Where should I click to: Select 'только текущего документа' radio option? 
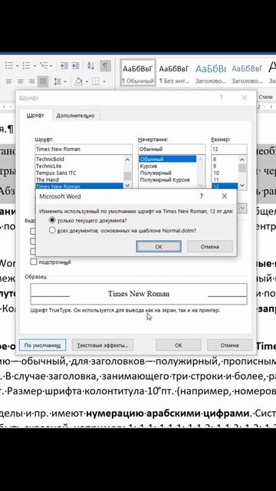coord(52,220)
